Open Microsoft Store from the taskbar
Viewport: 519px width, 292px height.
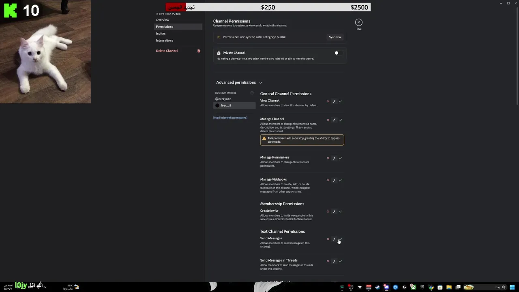tap(440, 287)
